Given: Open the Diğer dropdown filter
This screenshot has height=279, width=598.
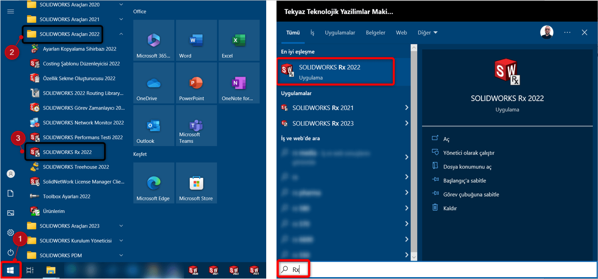Looking at the screenshot, I should coord(427,33).
